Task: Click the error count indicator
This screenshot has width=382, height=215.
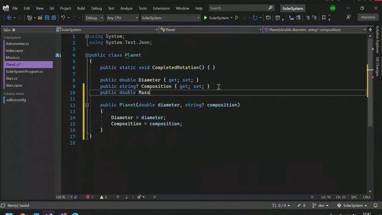Action: tap(90, 197)
